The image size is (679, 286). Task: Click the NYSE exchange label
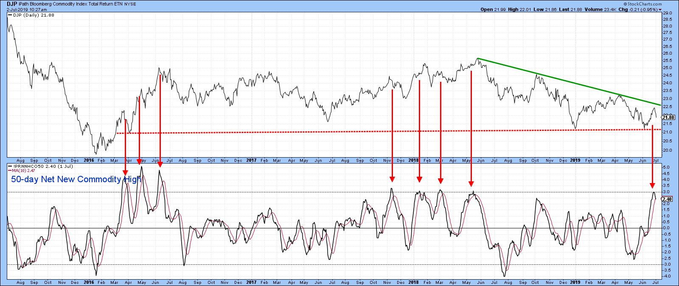coord(130,4)
